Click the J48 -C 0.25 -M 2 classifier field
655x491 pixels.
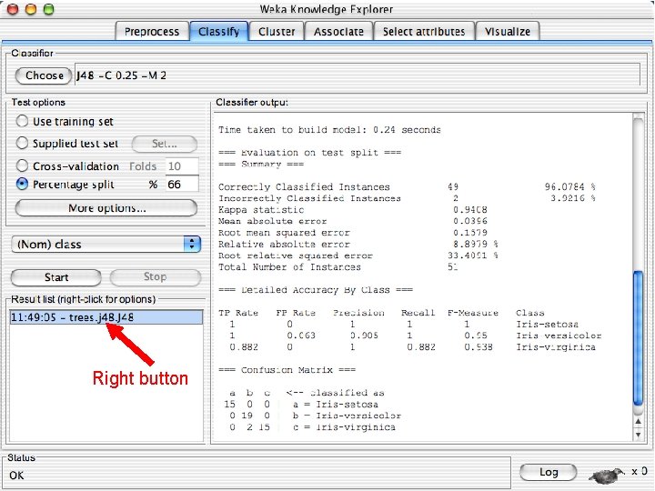pyautogui.click(x=358, y=75)
